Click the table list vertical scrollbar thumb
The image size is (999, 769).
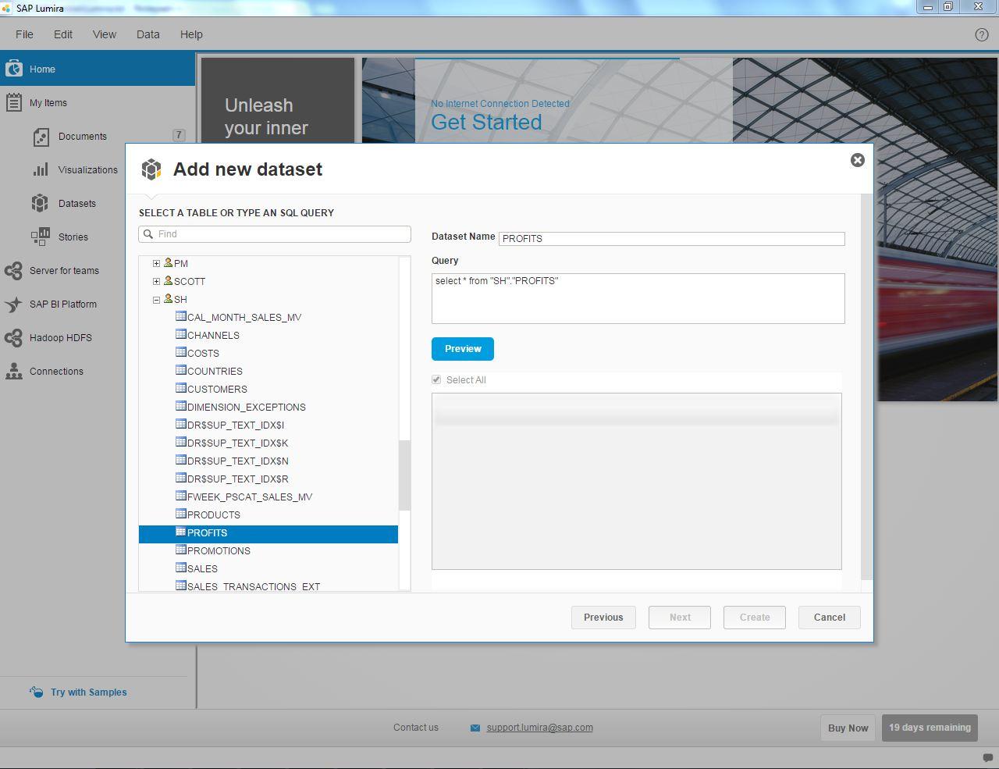tap(404, 475)
